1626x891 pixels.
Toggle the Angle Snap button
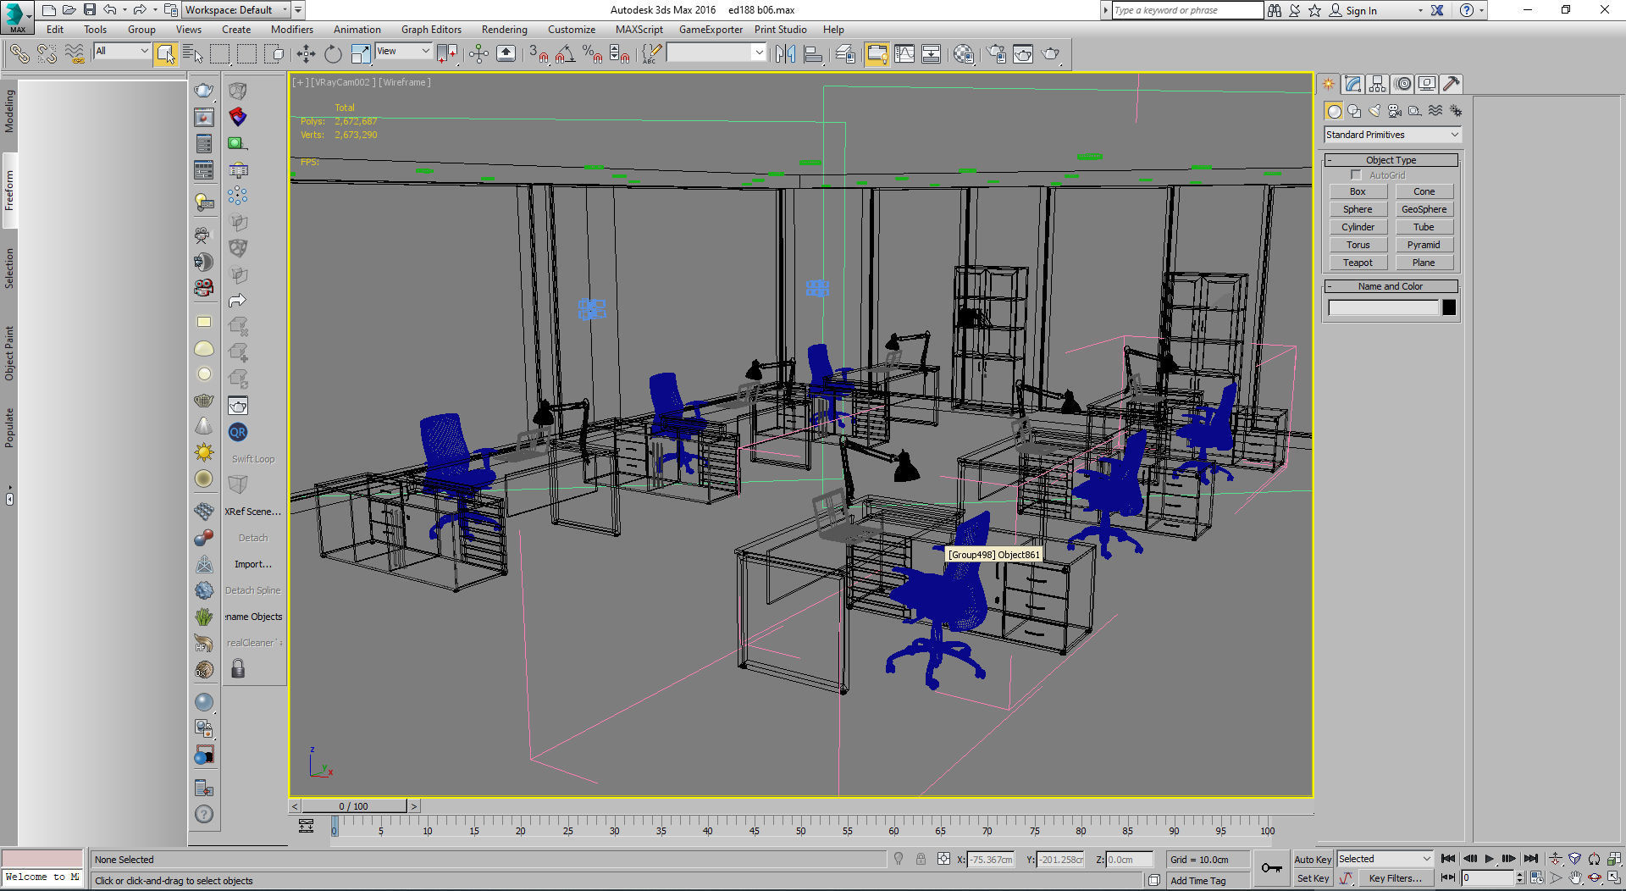click(x=567, y=54)
